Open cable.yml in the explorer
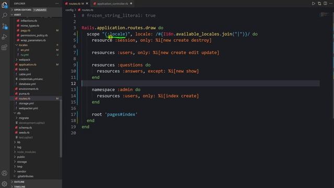 click(x=25, y=74)
